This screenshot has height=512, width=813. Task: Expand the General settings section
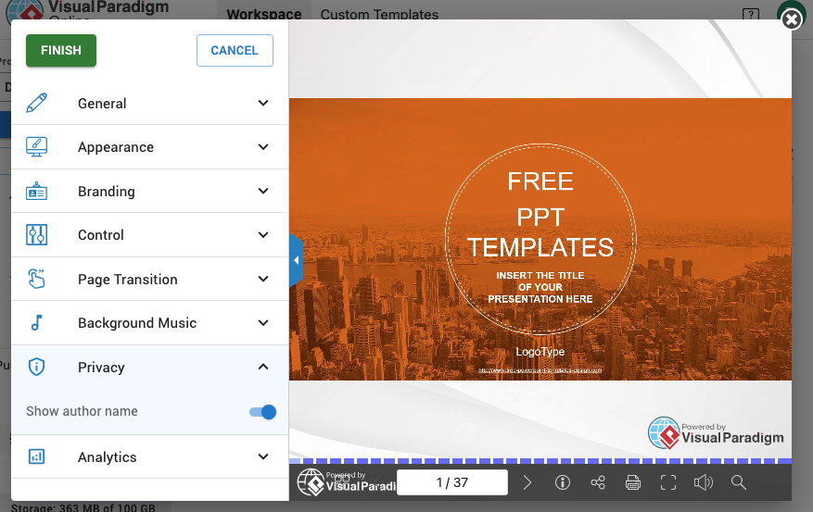click(149, 104)
